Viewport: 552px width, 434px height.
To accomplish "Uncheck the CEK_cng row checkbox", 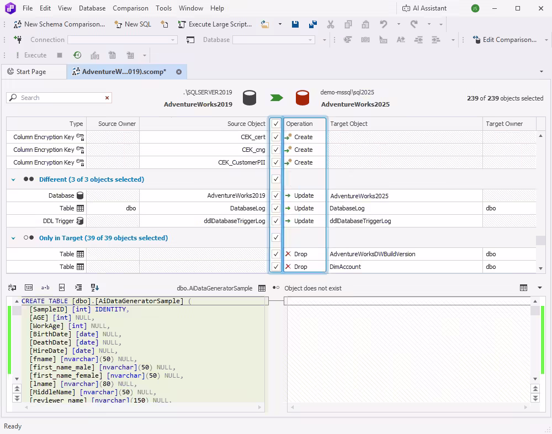I will coord(276,150).
